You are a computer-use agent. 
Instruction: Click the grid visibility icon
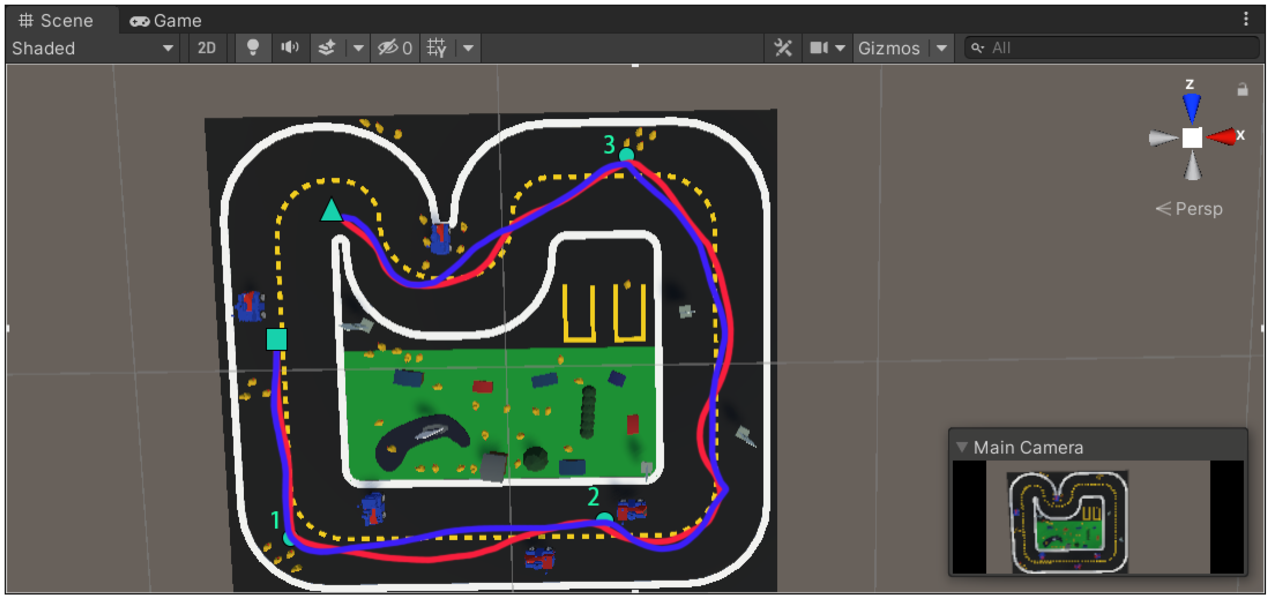(436, 48)
